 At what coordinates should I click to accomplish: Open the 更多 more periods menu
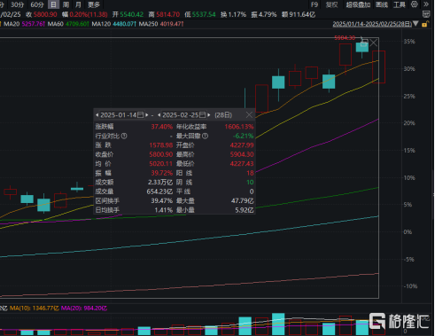[x=94, y=4]
